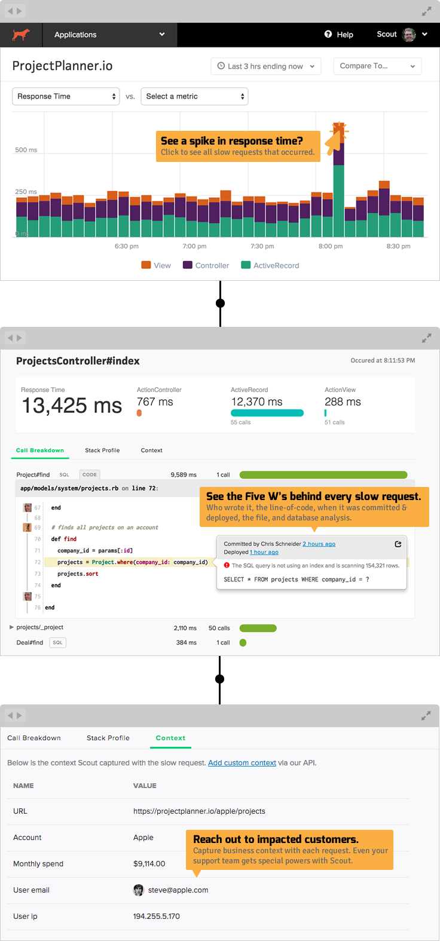The image size is (440, 941).
Task: Click the clock icon in time range
Action: (x=221, y=66)
